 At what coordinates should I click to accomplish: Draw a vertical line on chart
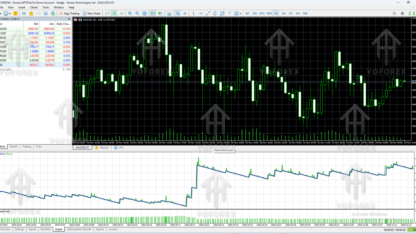[193, 13]
